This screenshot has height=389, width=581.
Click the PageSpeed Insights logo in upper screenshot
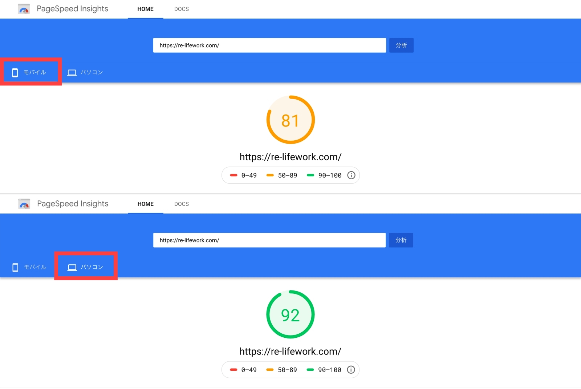tap(24, 9)
